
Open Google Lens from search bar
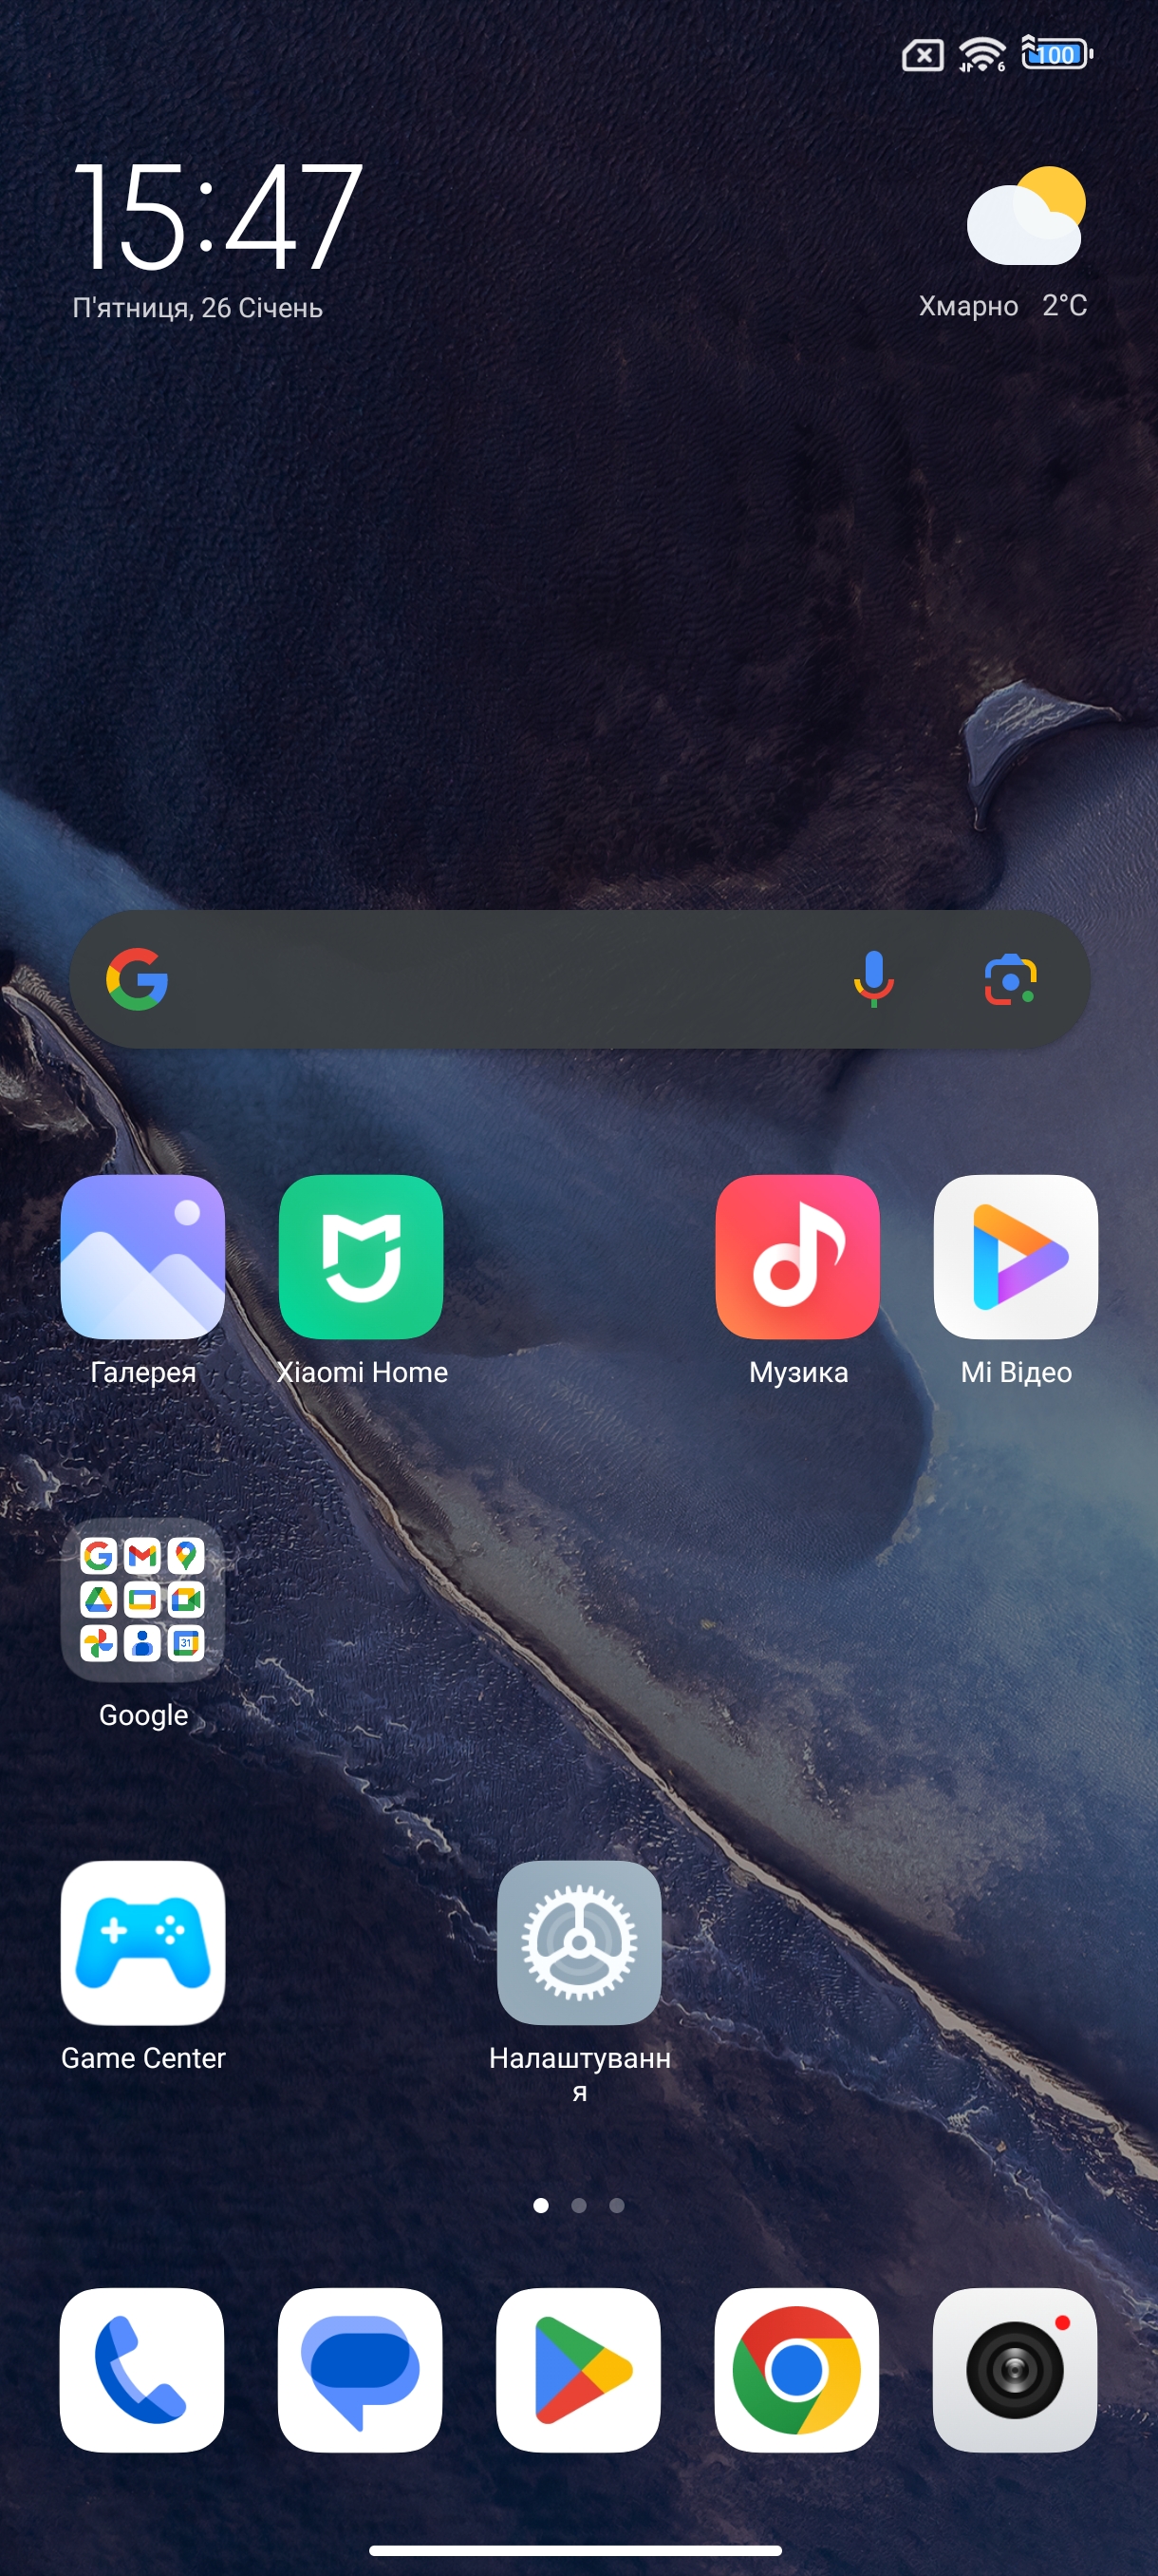pos(1010,979)
